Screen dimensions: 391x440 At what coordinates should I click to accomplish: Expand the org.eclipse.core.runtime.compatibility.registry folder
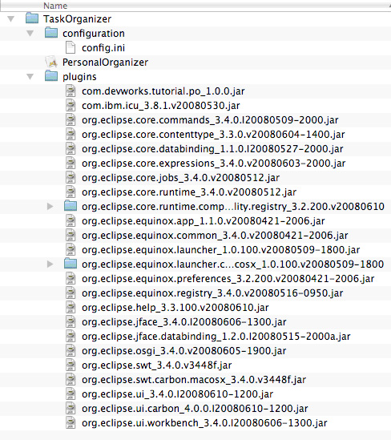coord(50,207)
